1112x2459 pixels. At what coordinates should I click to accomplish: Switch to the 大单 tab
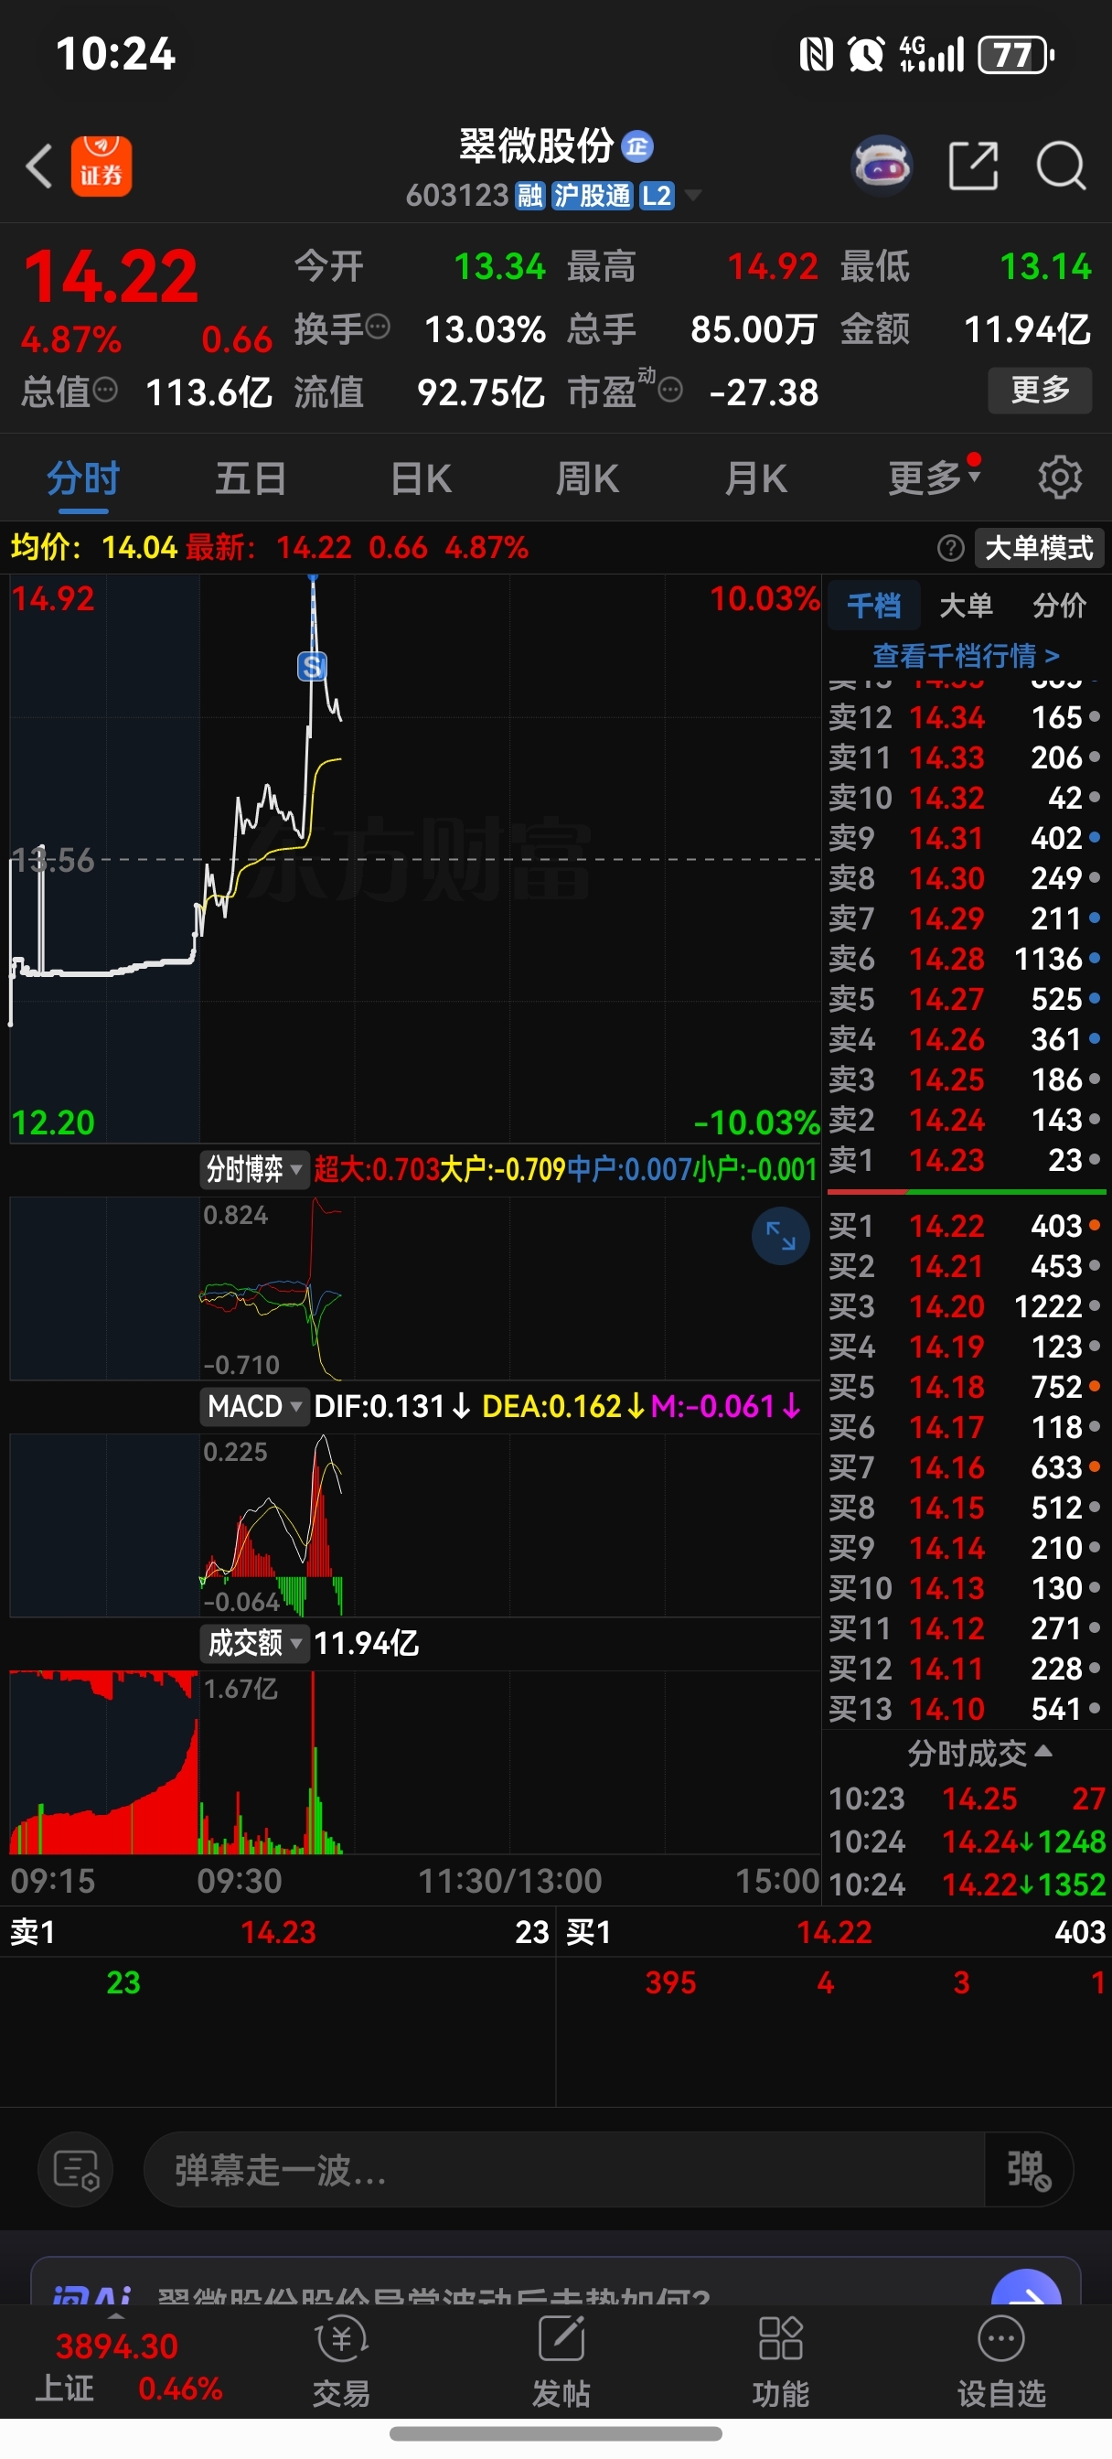966,605
